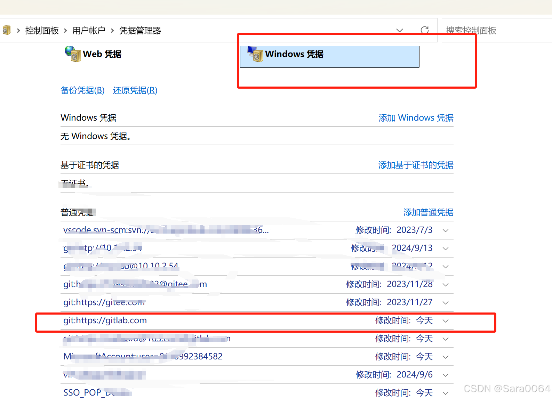Click the 用户帐户 breadcrumb
The height and width of the screenshot is (398, 552).
point(89,31)
